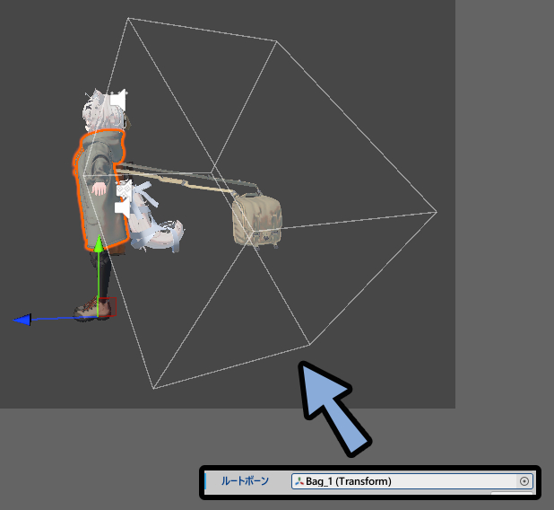Click the white audio gizmo near the head

pos(118,100)
